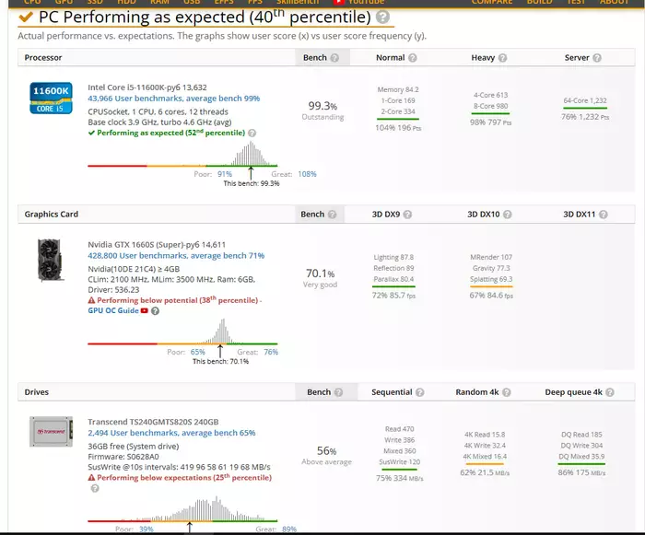This screenshot has width=645, height=535.
Task: Click the Poor 91% link
Action: (x=225, y=174)
